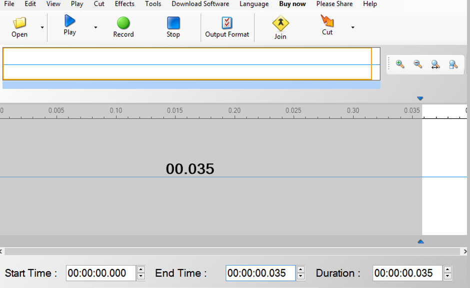Viewport: 470px width, 288px height.
Task: Open the Tools menu
Action: (x=153, y=4)
